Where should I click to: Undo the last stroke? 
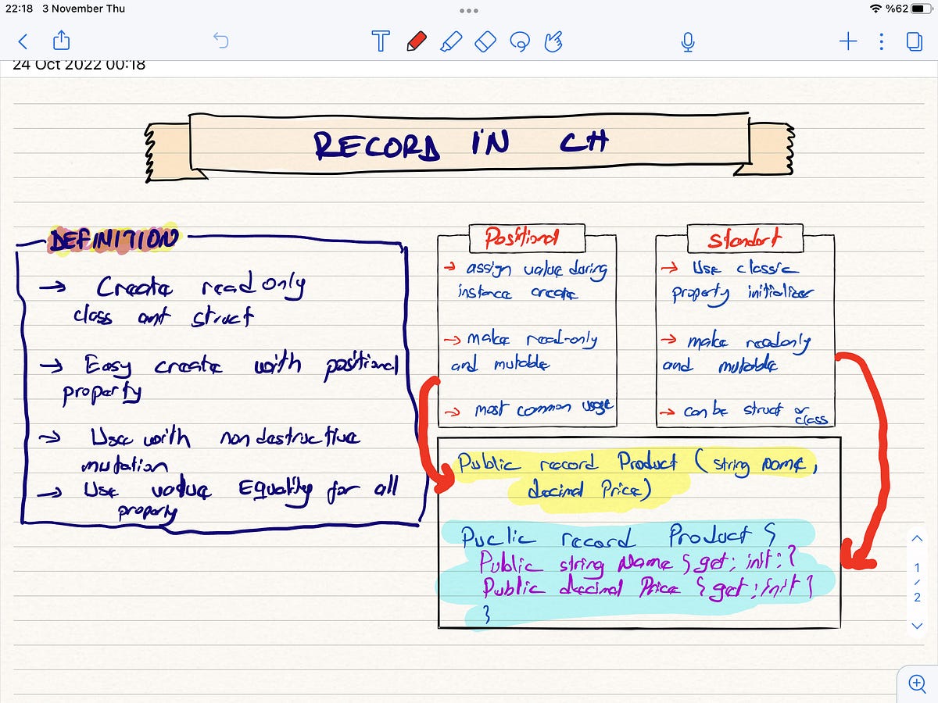tap(222, 41)
